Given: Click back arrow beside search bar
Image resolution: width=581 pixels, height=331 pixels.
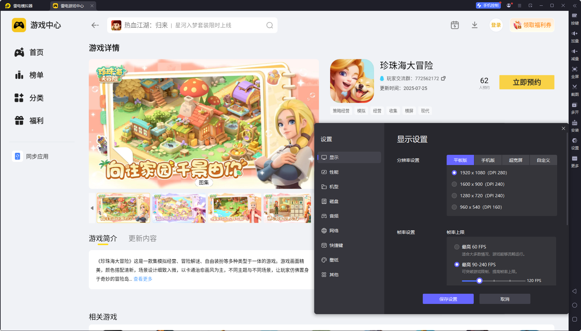Looking at the screenshot, I should point(95,25).
